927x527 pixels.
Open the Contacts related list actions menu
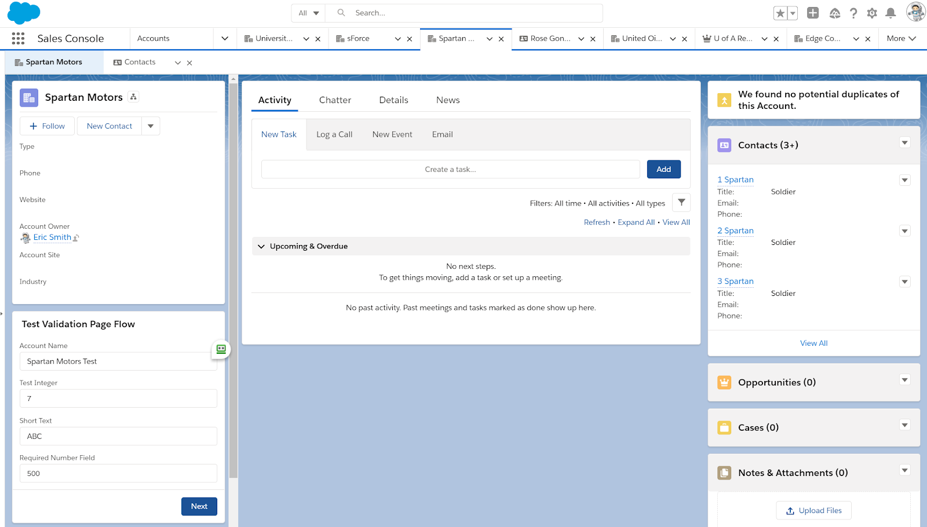(x=905, y=142)
